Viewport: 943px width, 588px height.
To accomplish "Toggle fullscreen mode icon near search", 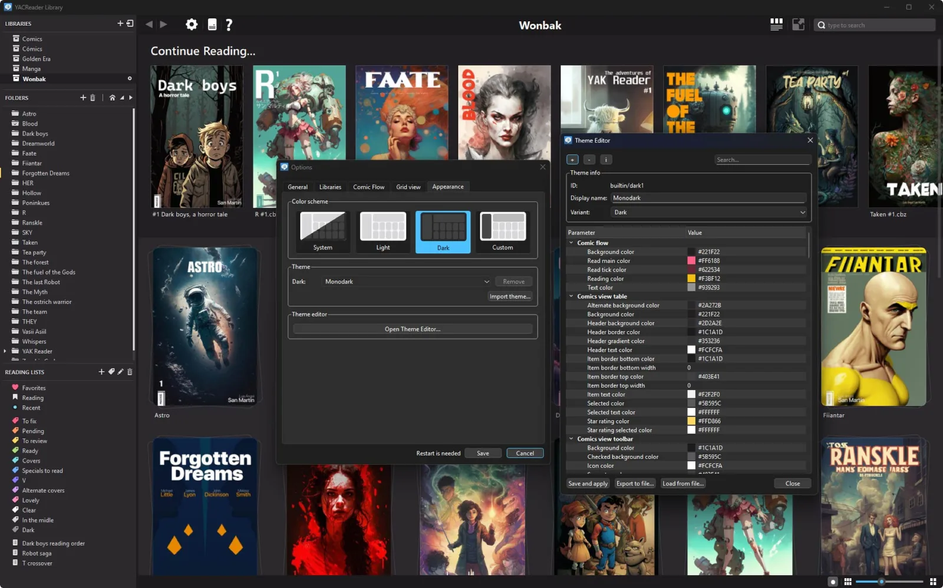I will (x=798, y=25).
